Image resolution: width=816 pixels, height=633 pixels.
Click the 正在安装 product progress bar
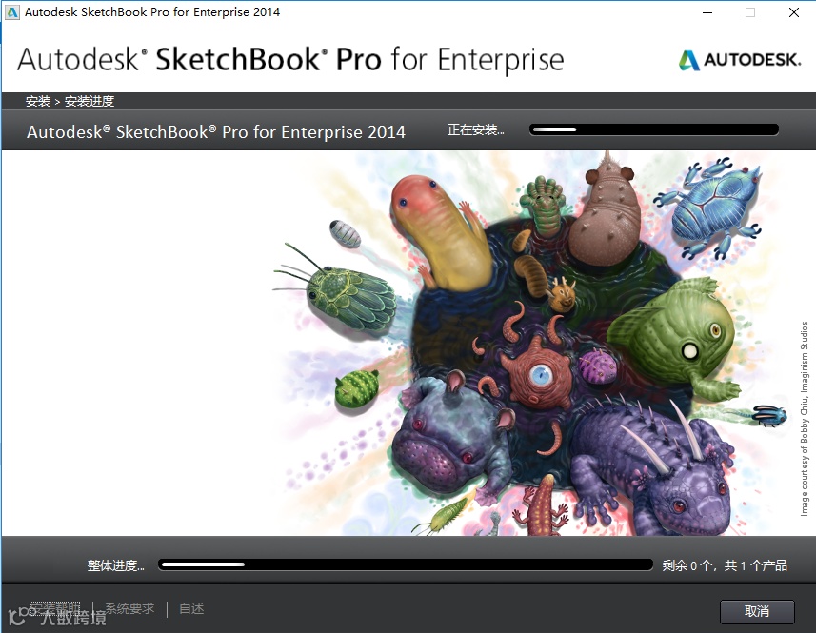point(654,129)
